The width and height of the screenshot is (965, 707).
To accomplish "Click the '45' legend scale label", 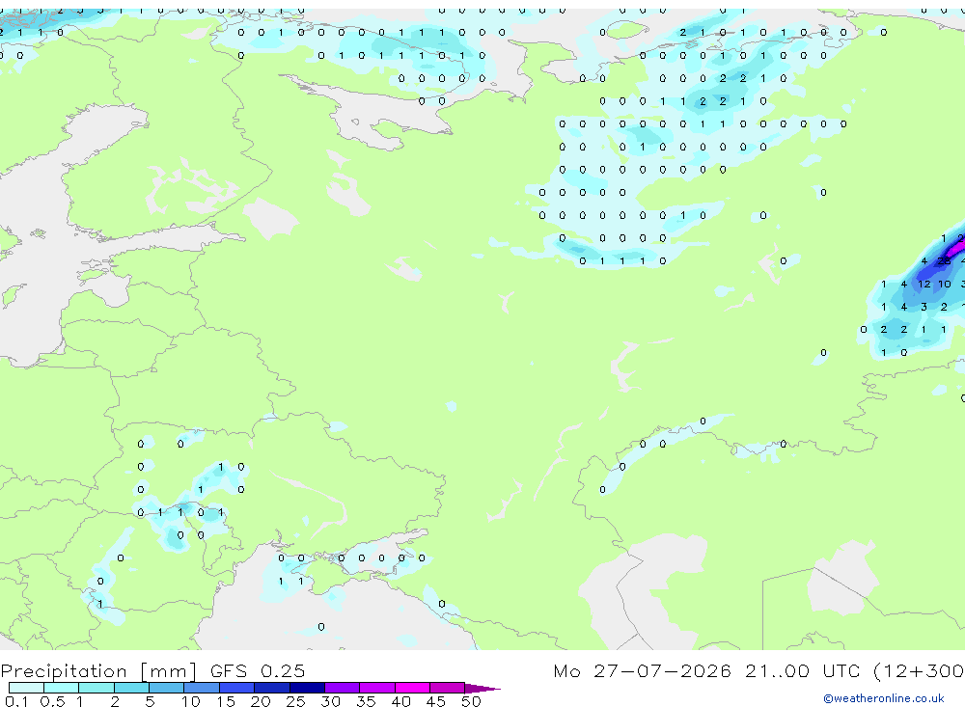I will [x=436, y=701].
